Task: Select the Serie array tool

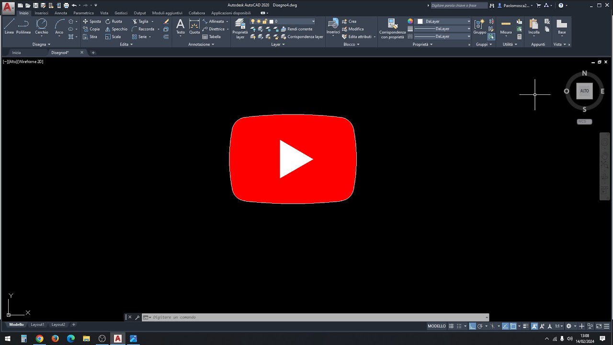Action: click(x=139, y=36)
